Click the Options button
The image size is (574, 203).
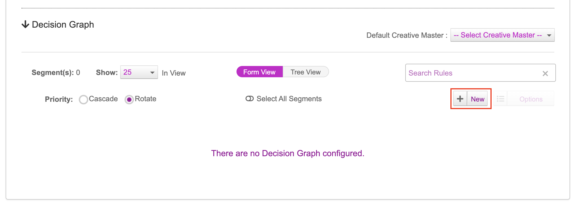tap(531, 99)
